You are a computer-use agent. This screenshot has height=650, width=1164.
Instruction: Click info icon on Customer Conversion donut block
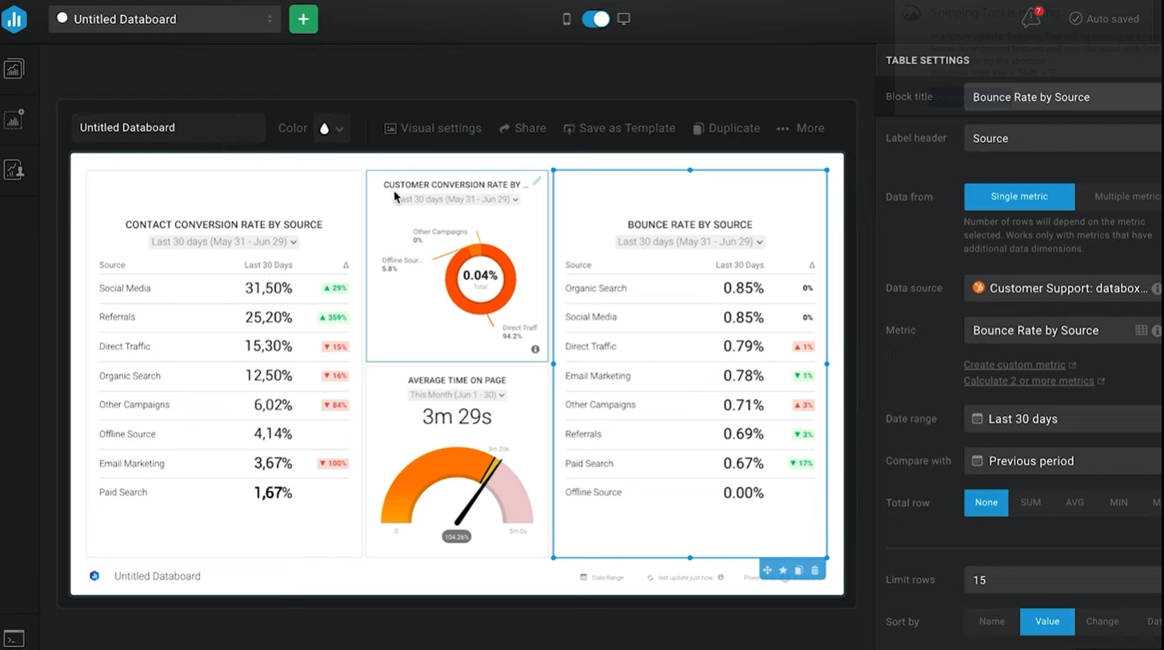(x=535, y=349)
